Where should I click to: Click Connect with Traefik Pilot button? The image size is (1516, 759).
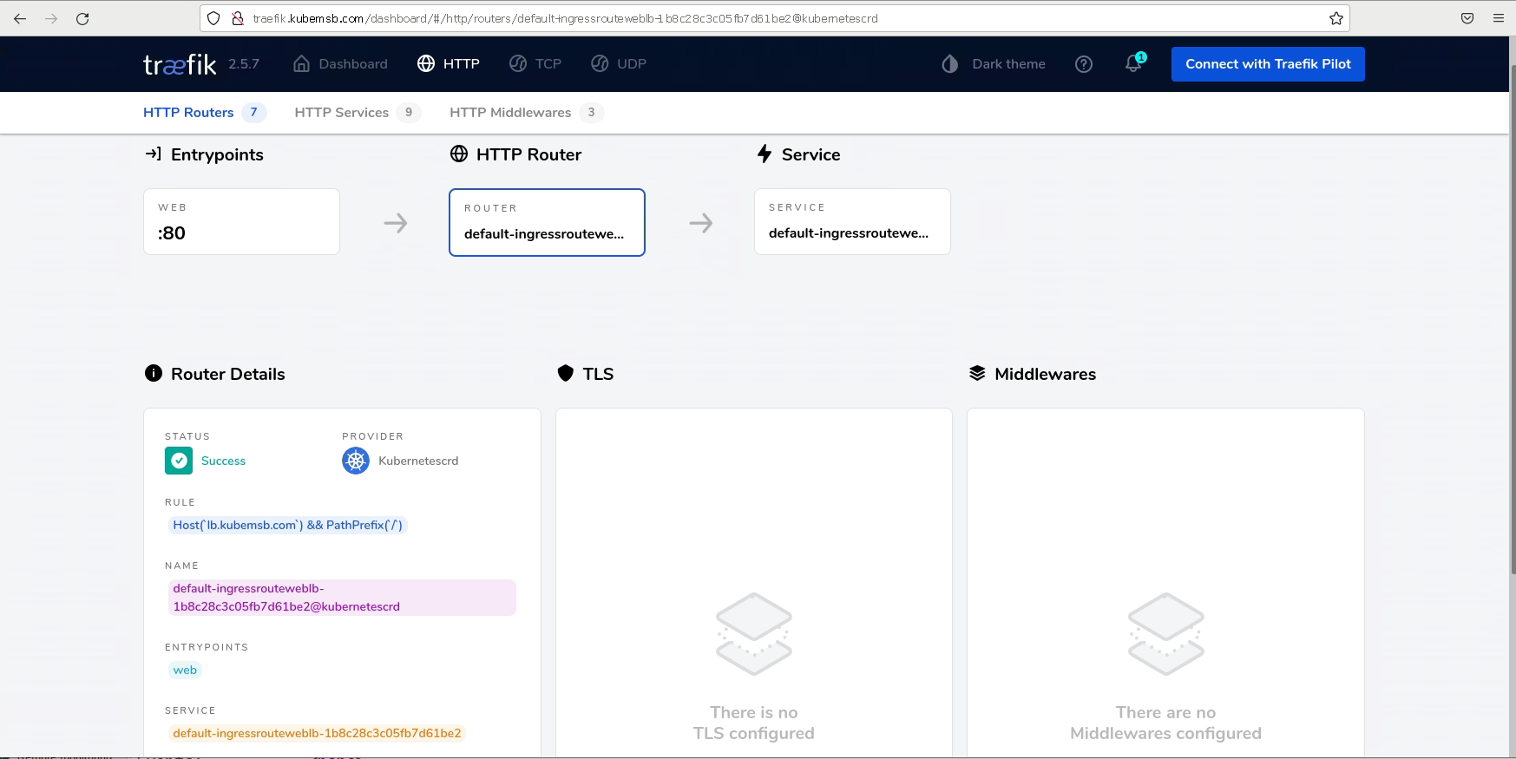coord(1267,64)
